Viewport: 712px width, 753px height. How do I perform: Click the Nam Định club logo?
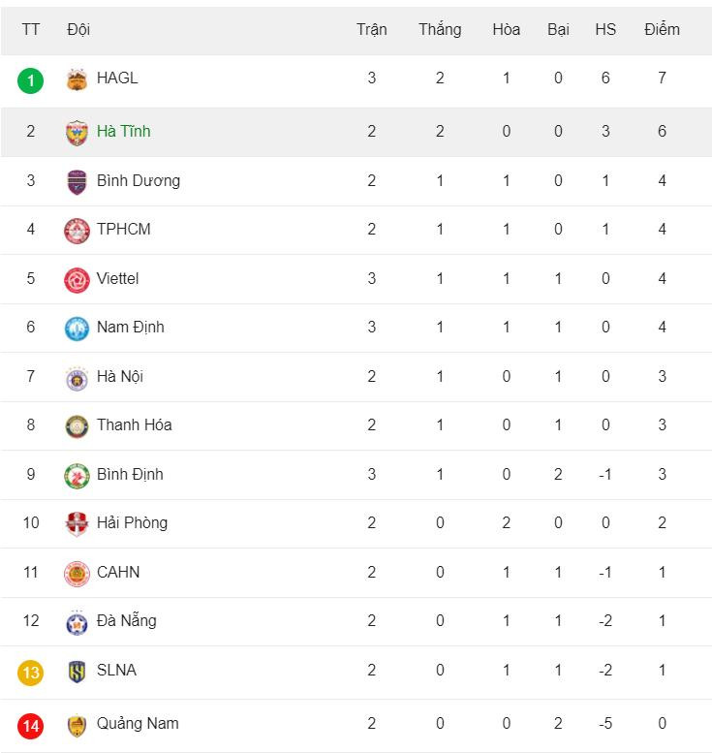tap(77, 329)
